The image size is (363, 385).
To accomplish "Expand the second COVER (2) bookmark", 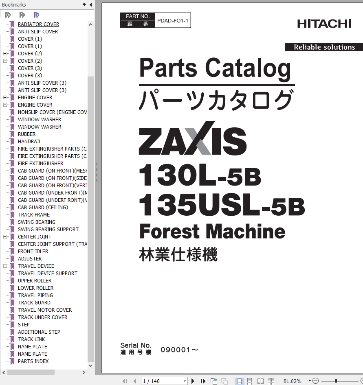I will tap(5, 61).
